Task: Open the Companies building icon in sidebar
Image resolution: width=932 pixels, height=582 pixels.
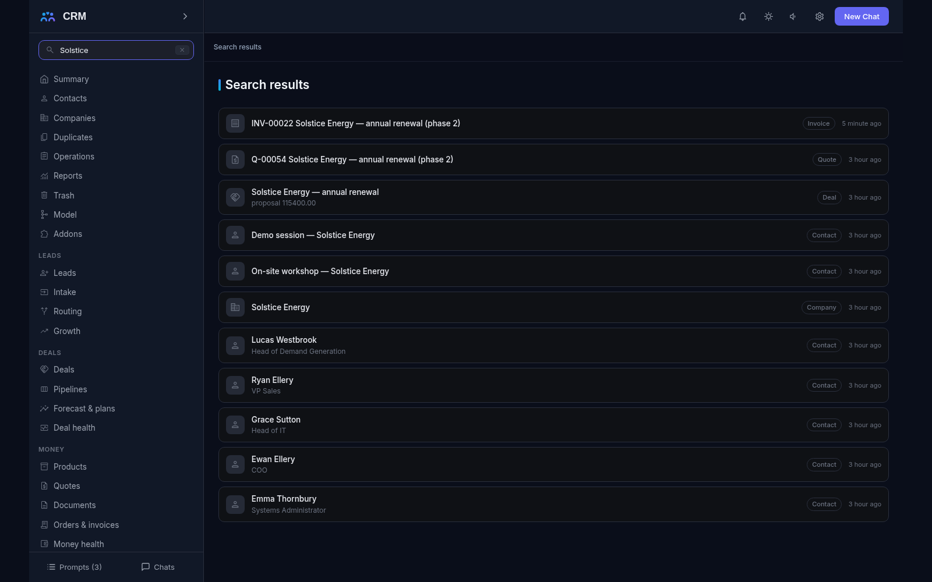Action: 44,118
